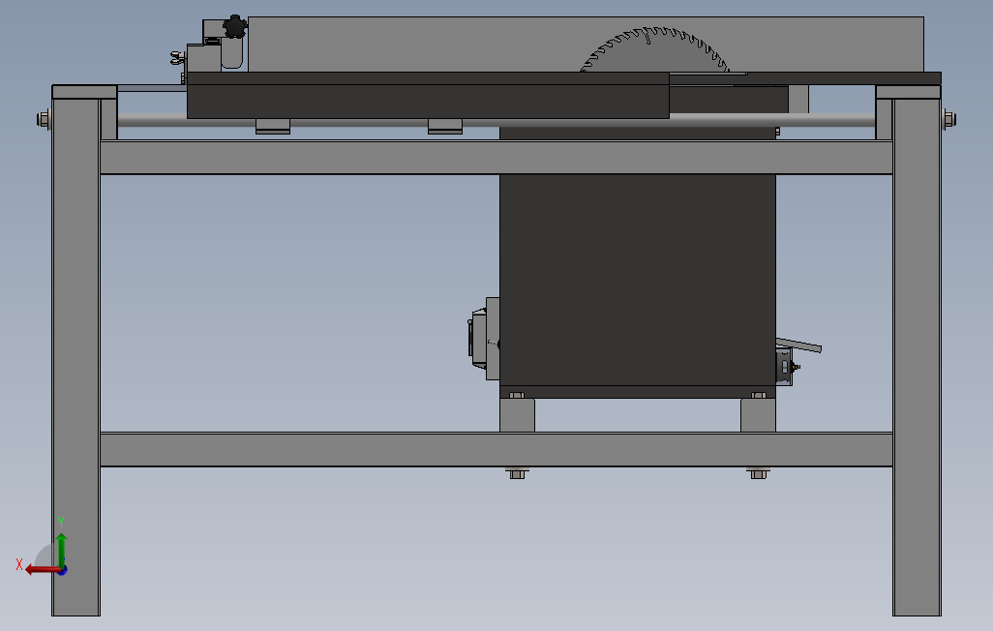Click the red X axis arrow on triad
The height and width of the screenshot is (631, 993).
[42, 570]
